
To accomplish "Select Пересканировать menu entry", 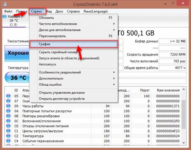I will click(x=74, y=36).
